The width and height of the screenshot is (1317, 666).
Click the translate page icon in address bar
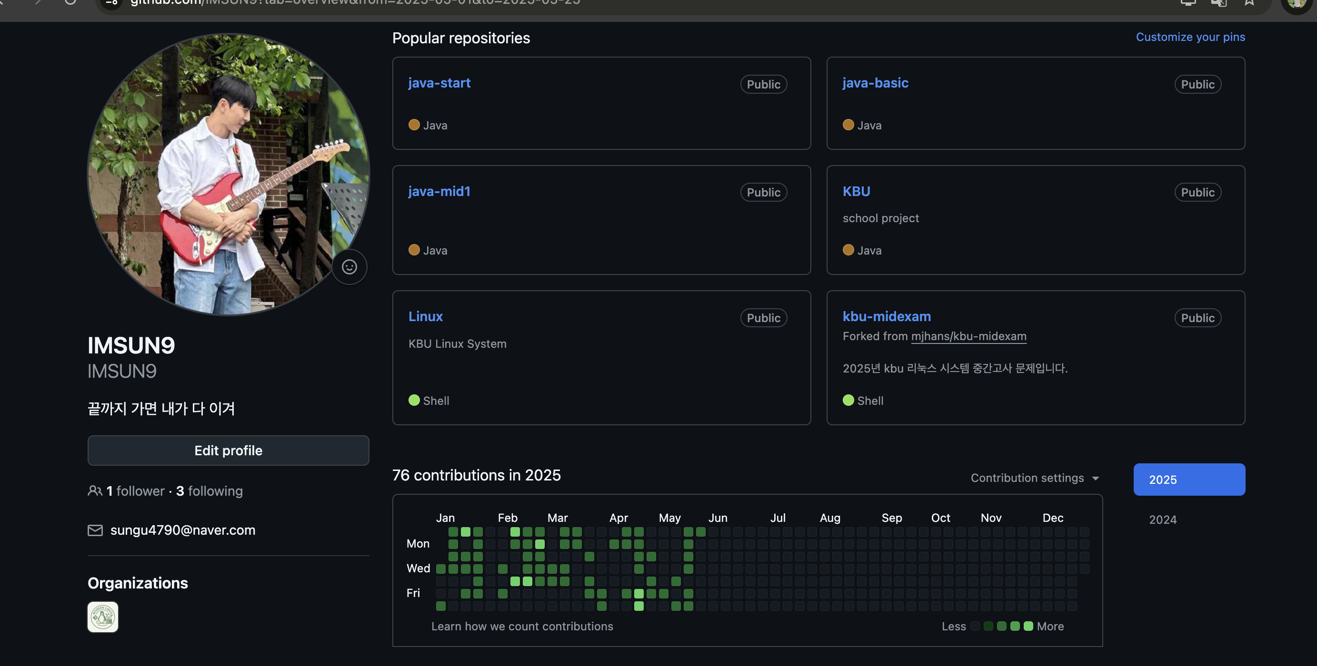click(x=1218, y=3)
